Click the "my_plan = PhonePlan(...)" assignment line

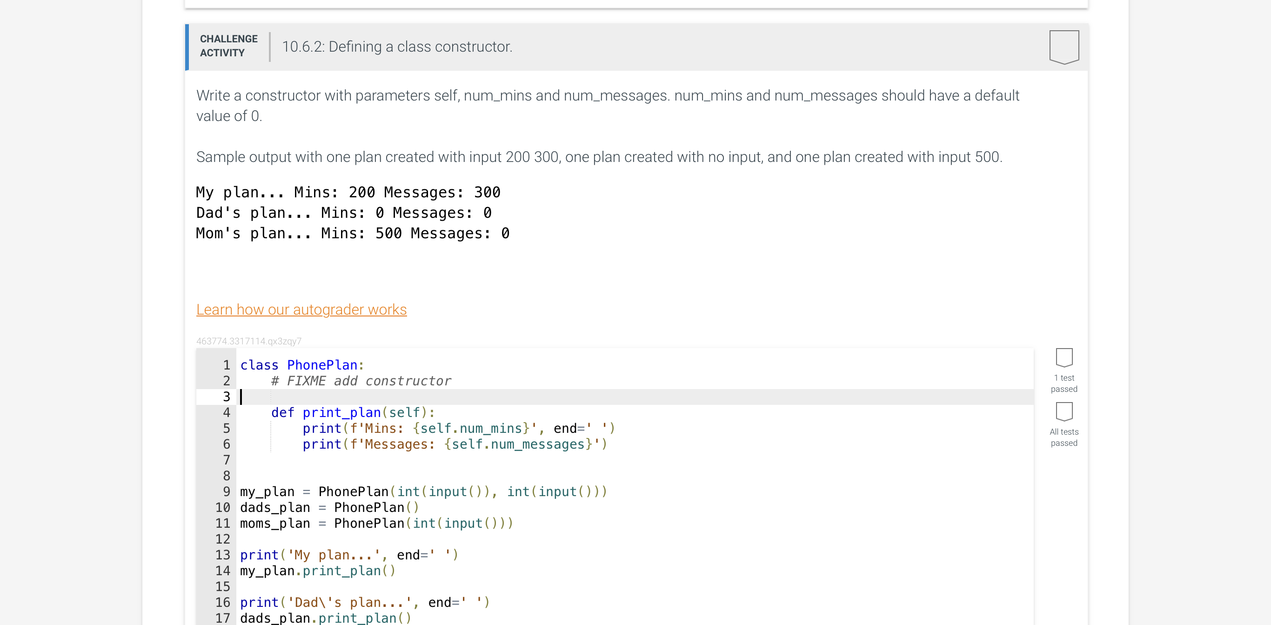pos(423,492)
